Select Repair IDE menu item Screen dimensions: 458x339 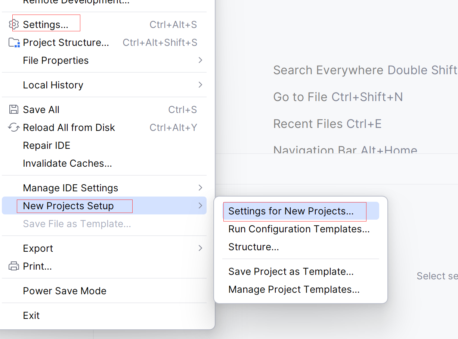pos(47,145)
